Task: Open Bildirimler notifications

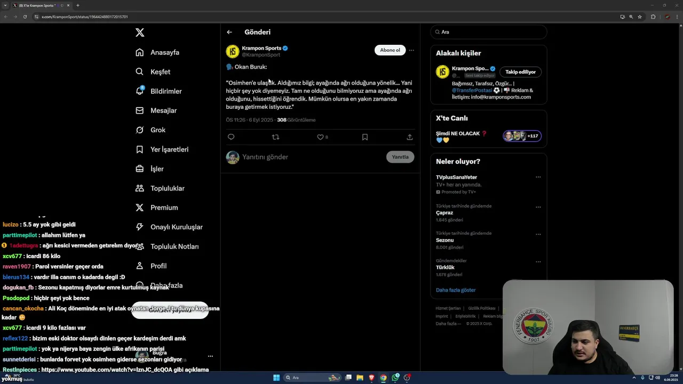Action: point(158,91)
